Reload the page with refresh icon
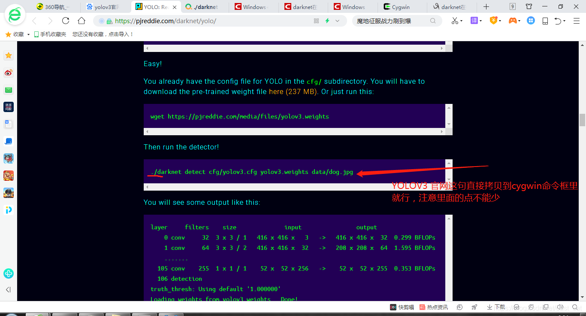 tap(66, 21)
